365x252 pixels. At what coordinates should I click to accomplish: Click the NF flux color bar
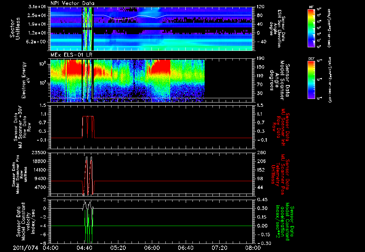(x=311, y=28)
